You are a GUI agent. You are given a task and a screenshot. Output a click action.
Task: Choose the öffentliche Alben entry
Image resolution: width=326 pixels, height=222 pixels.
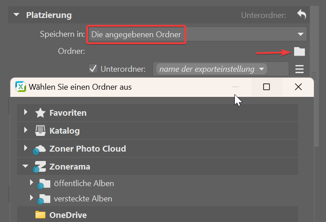click(84, 183)
